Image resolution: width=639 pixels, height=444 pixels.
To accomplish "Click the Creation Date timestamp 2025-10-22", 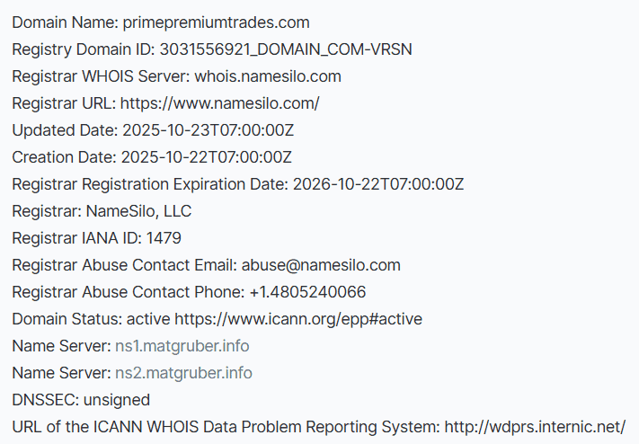I will tap(207, 157).
